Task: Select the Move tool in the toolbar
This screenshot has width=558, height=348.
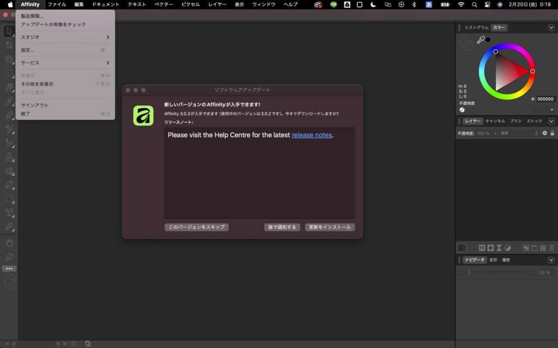Action: pyautogui.click(x=9, y=31)
